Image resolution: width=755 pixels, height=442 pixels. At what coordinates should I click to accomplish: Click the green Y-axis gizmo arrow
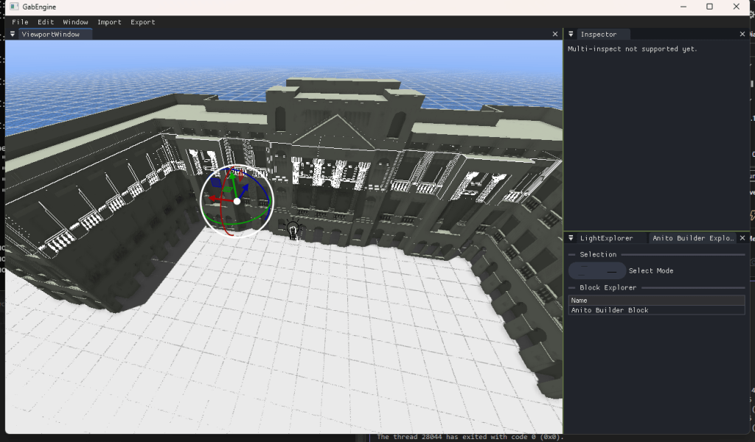click(x=233, y=178)
